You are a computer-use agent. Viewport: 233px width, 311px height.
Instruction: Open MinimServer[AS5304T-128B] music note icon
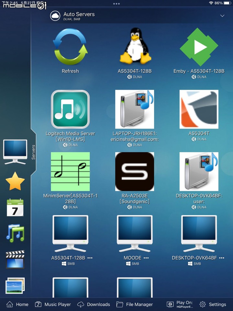(70, 172)
